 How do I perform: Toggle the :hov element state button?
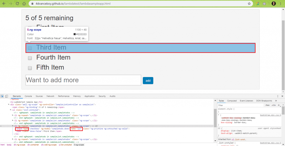(x=267, y=105)
